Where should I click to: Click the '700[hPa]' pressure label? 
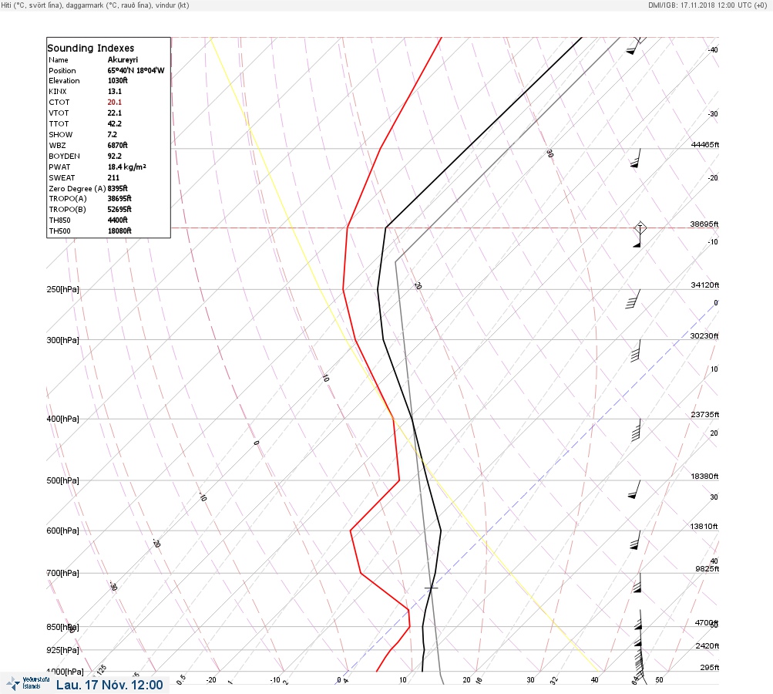(x=62, y=573)
